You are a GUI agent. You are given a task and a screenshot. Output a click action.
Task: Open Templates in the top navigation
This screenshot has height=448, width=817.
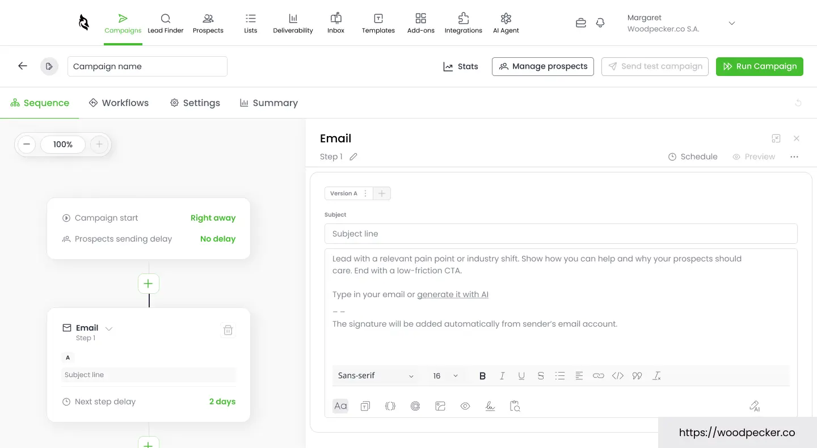[378, 23]
